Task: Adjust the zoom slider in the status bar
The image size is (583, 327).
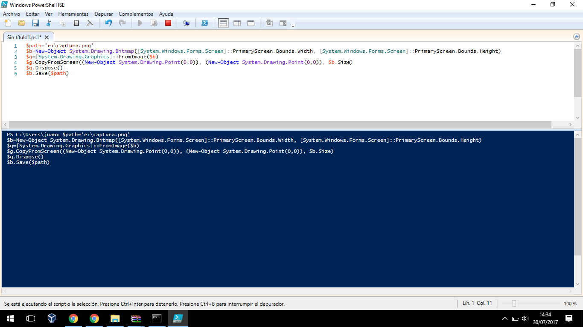Action: pos(514,304)
